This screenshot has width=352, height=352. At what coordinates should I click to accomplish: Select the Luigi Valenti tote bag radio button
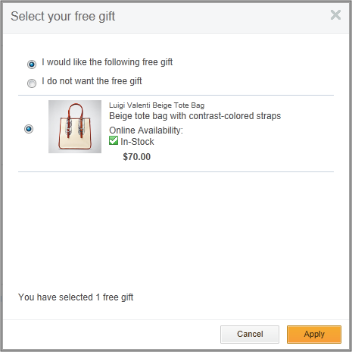[29, 129]
